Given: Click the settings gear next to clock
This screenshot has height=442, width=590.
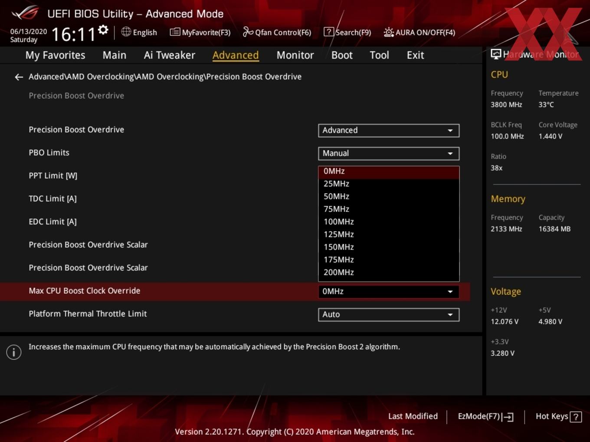Looking at the screenshot, I should tap(103, 29).
